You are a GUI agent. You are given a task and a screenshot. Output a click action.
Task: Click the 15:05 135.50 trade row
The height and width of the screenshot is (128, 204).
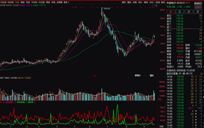pos(184,111)
